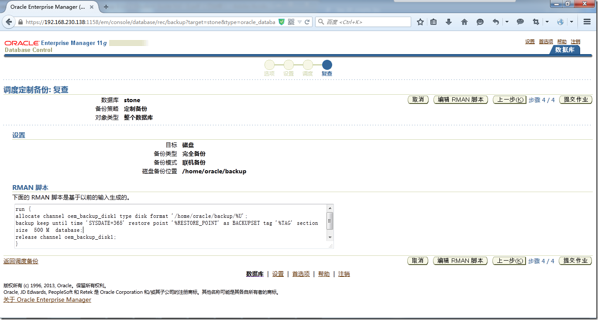Viewport: 598px width, 320px height.
Task: Expand the address bar history dropdown arrow
Action: pyautogui.click(x=300, y=22)
